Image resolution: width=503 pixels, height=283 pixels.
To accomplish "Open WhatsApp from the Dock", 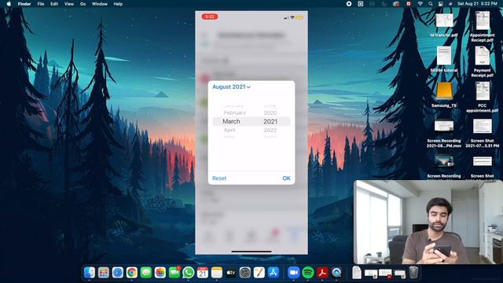I will click(x=189, y=273).
